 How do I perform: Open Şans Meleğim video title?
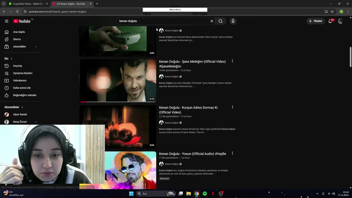click(x=192, y=64)
